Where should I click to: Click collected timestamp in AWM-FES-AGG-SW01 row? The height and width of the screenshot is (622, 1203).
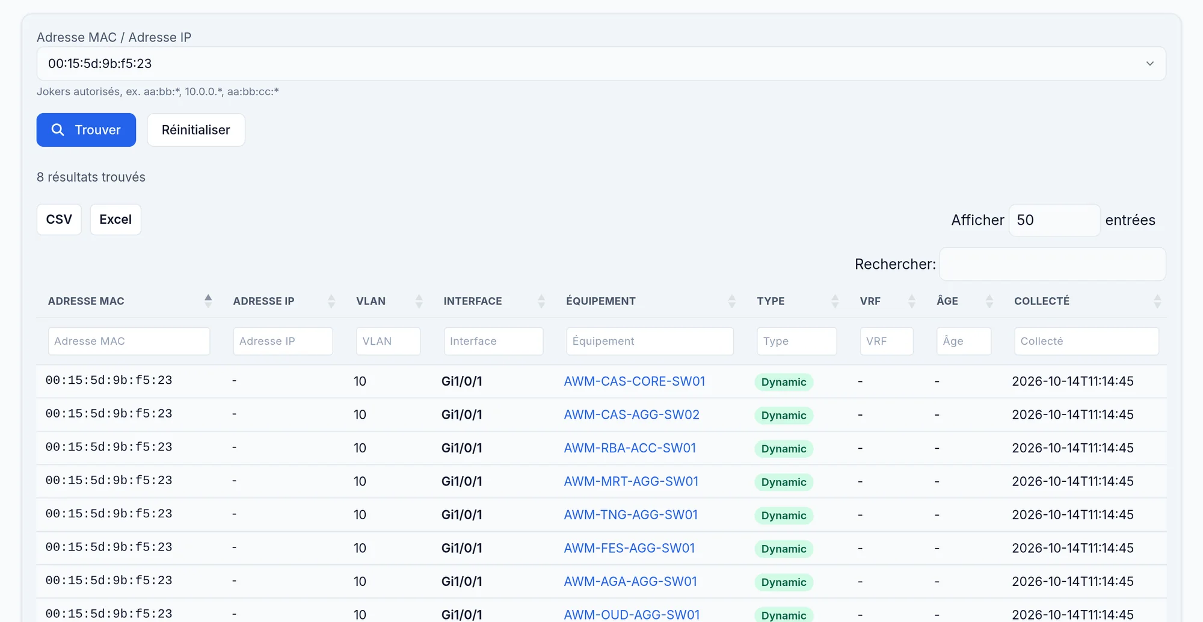1072,548
